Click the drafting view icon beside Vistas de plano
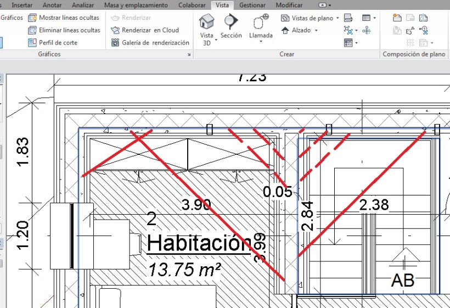 tap(347, 18)
